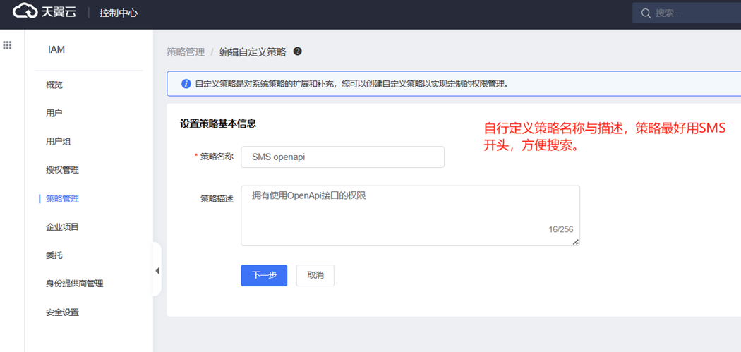Click the search magnifier icon
The width and height of the screenshot is (741, 352).
pos(645,13)
